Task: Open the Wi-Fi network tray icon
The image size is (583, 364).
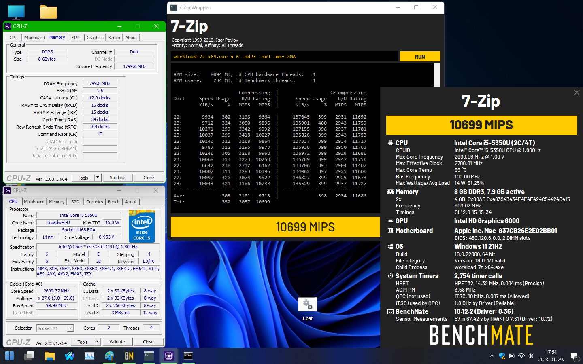Action: pos(521,356)
